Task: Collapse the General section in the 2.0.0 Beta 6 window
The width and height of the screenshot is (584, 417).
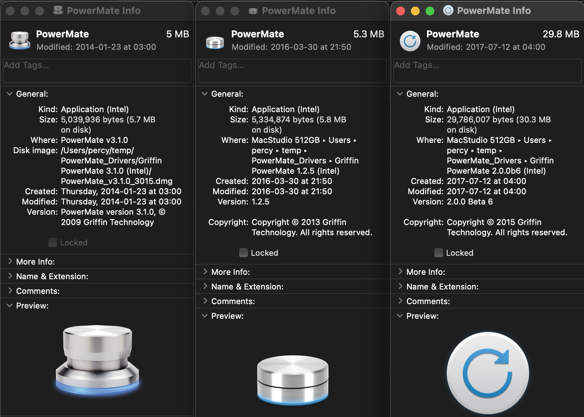Action: coord(400,94)
